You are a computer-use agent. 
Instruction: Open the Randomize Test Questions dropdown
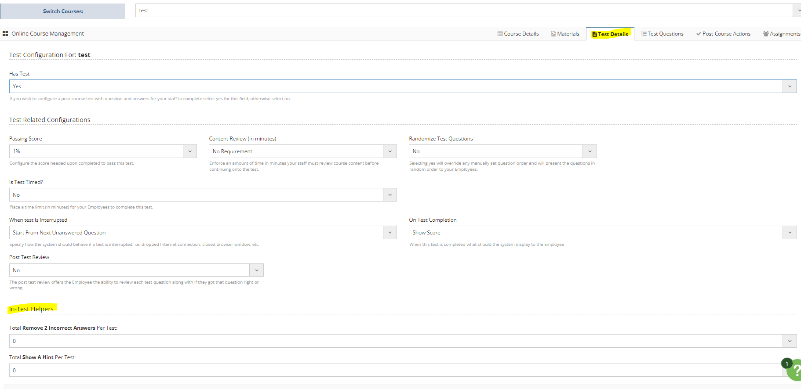(590, 151)
